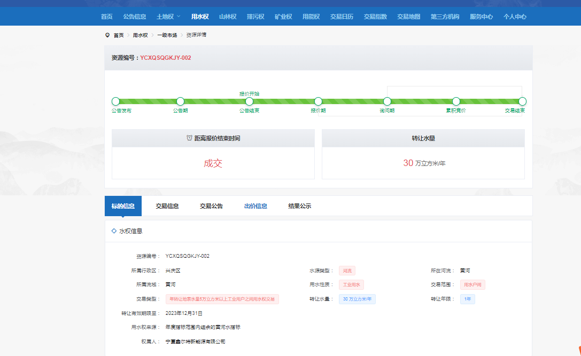Open 个人中心 from the navigation bar
Viewport: 581px width, 356px height.
(515, 17)
